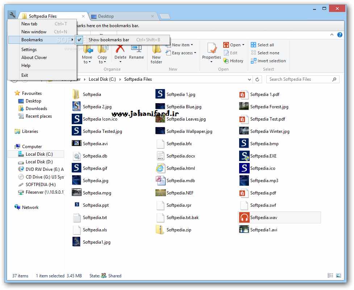Viewport: 354px width, 290px height.
Task: Click the refresh icon beside address bar
Action: click(x=258, y=79)
